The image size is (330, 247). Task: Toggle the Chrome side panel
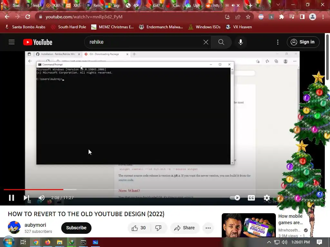pyautogui.click(x=302, y=17)
